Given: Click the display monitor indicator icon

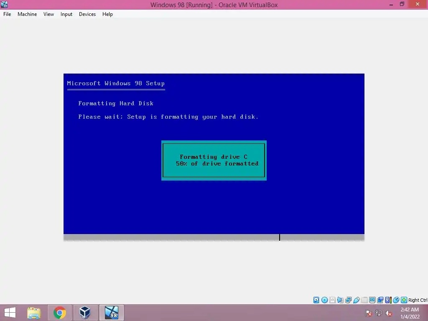Looking at the screenshot, I should point(372,300).
